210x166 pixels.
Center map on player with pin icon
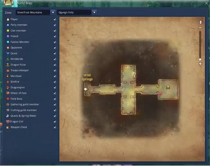point(201,22)
